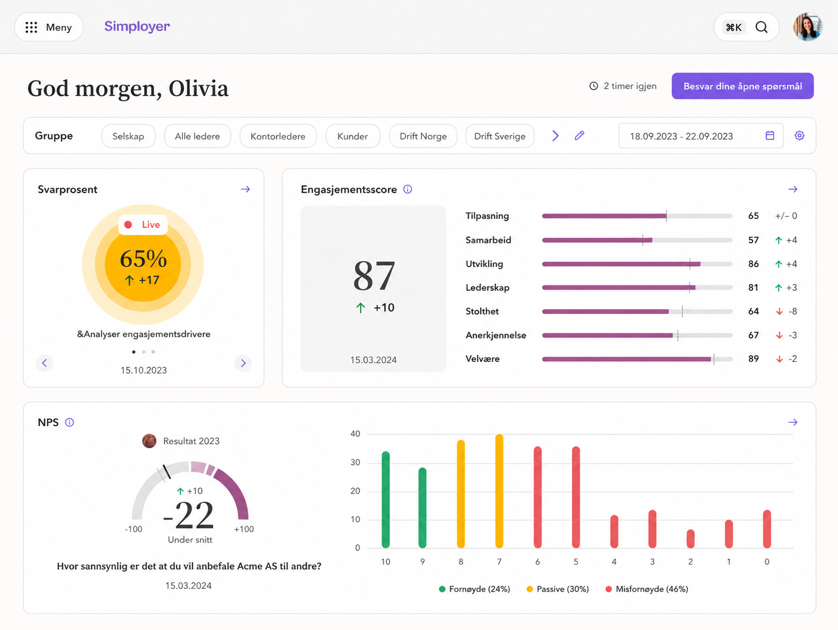Image resolution: width=838 pixels, height=630 pixels.
Task: Toggle Misfornøyde (46%) legend entry
Action: coord(647,589)
